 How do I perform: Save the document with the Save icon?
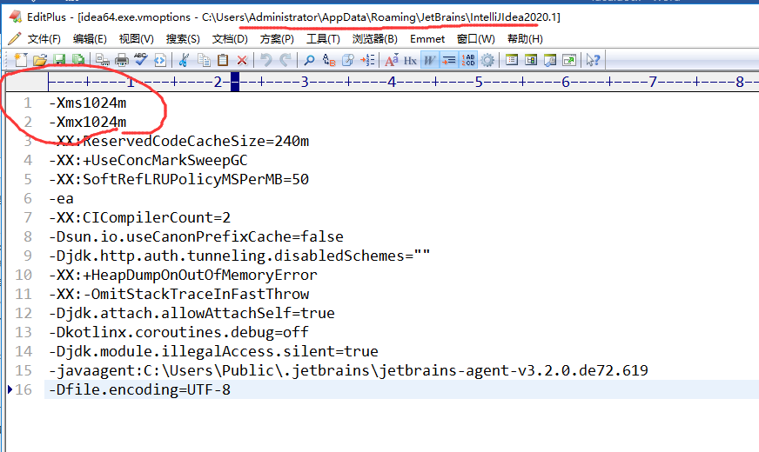point(59,60)
